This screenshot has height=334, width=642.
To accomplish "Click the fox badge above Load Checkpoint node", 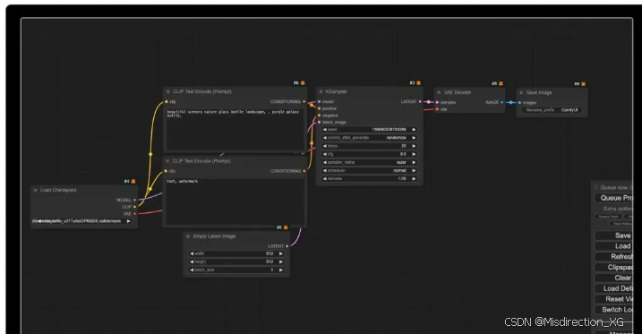I will (133, 181).
